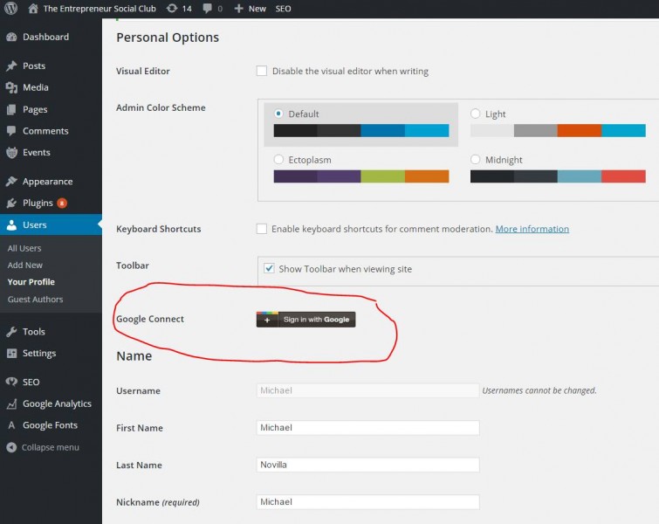The height and width of the screenshot is (524, 659).
Task: Open the More information link
Action: (532, 229)
